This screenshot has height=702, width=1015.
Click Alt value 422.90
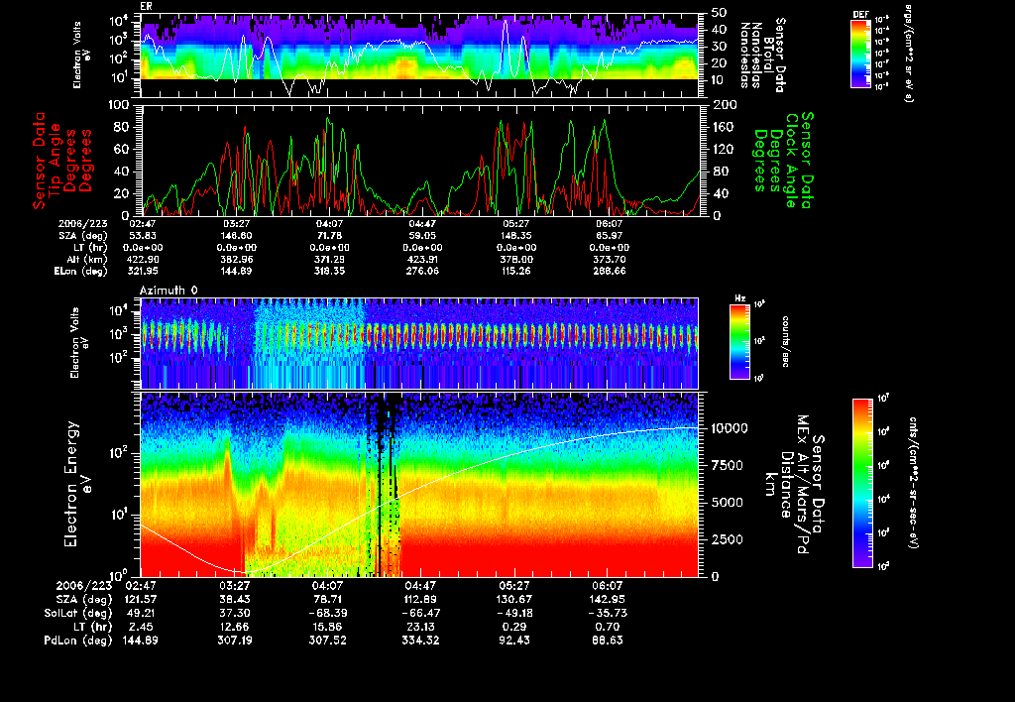coord(143,259)
